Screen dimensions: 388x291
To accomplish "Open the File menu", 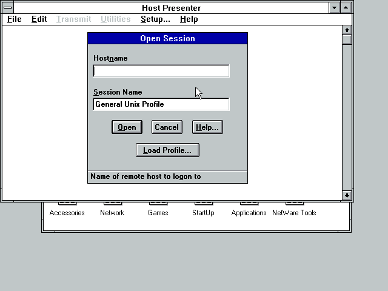I will pyautogui.click(x=15, y=19).
